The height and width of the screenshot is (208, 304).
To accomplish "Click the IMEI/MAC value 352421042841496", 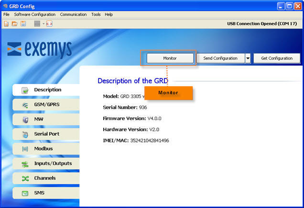I will click(150, 141).
